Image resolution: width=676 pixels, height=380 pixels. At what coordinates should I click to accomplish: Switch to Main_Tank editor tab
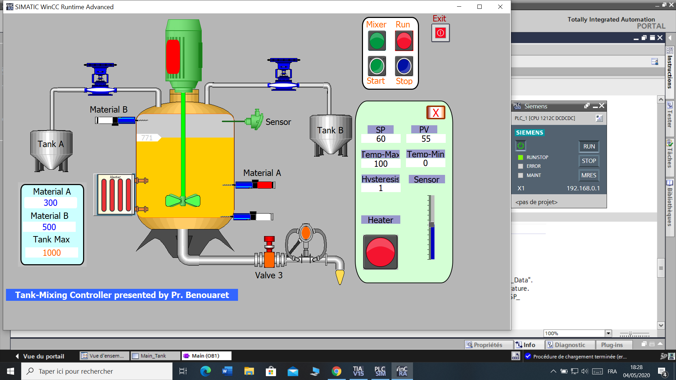click(155, 356)
